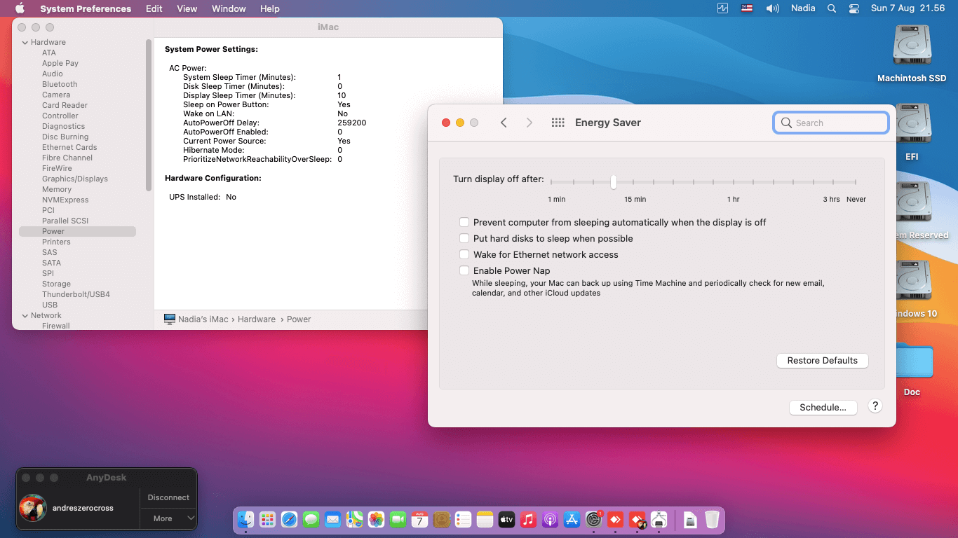This screenshot has width=958, height=538.
Task: Open Spotlight search in the menu bar
Action: click(x=832, y=8)
